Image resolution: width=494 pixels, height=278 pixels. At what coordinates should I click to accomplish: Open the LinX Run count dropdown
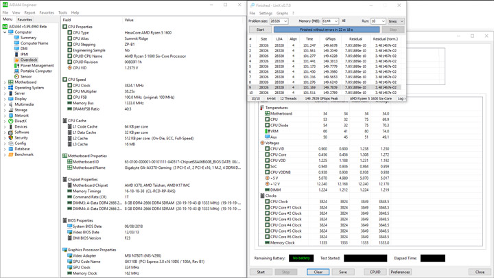[x=384, y=21]
